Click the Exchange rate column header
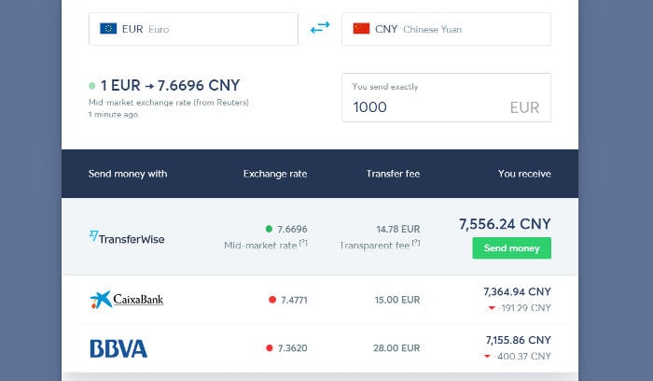This screenshot has width=653, height=381. (275, 174)
